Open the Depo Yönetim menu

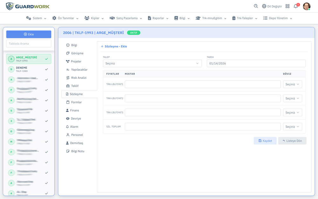(x=278, y=18)
